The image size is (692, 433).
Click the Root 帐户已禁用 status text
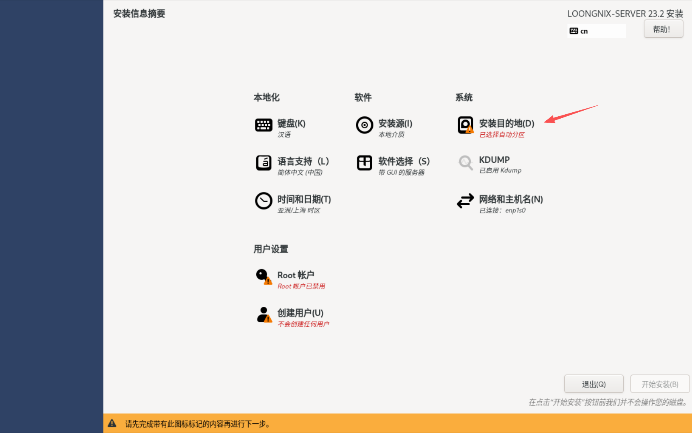[301, 286]
